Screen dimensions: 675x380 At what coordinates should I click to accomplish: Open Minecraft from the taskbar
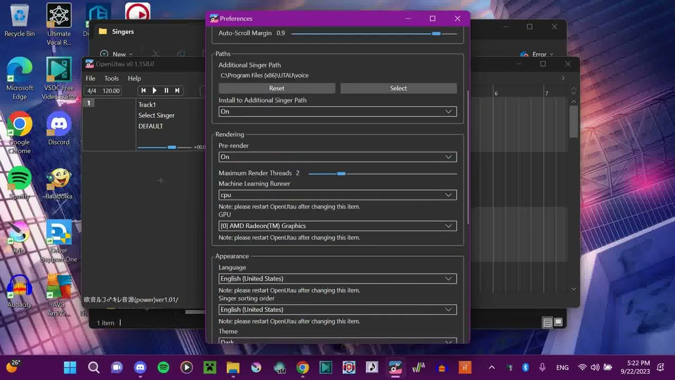pyautogui.click(x=209, y=367)
